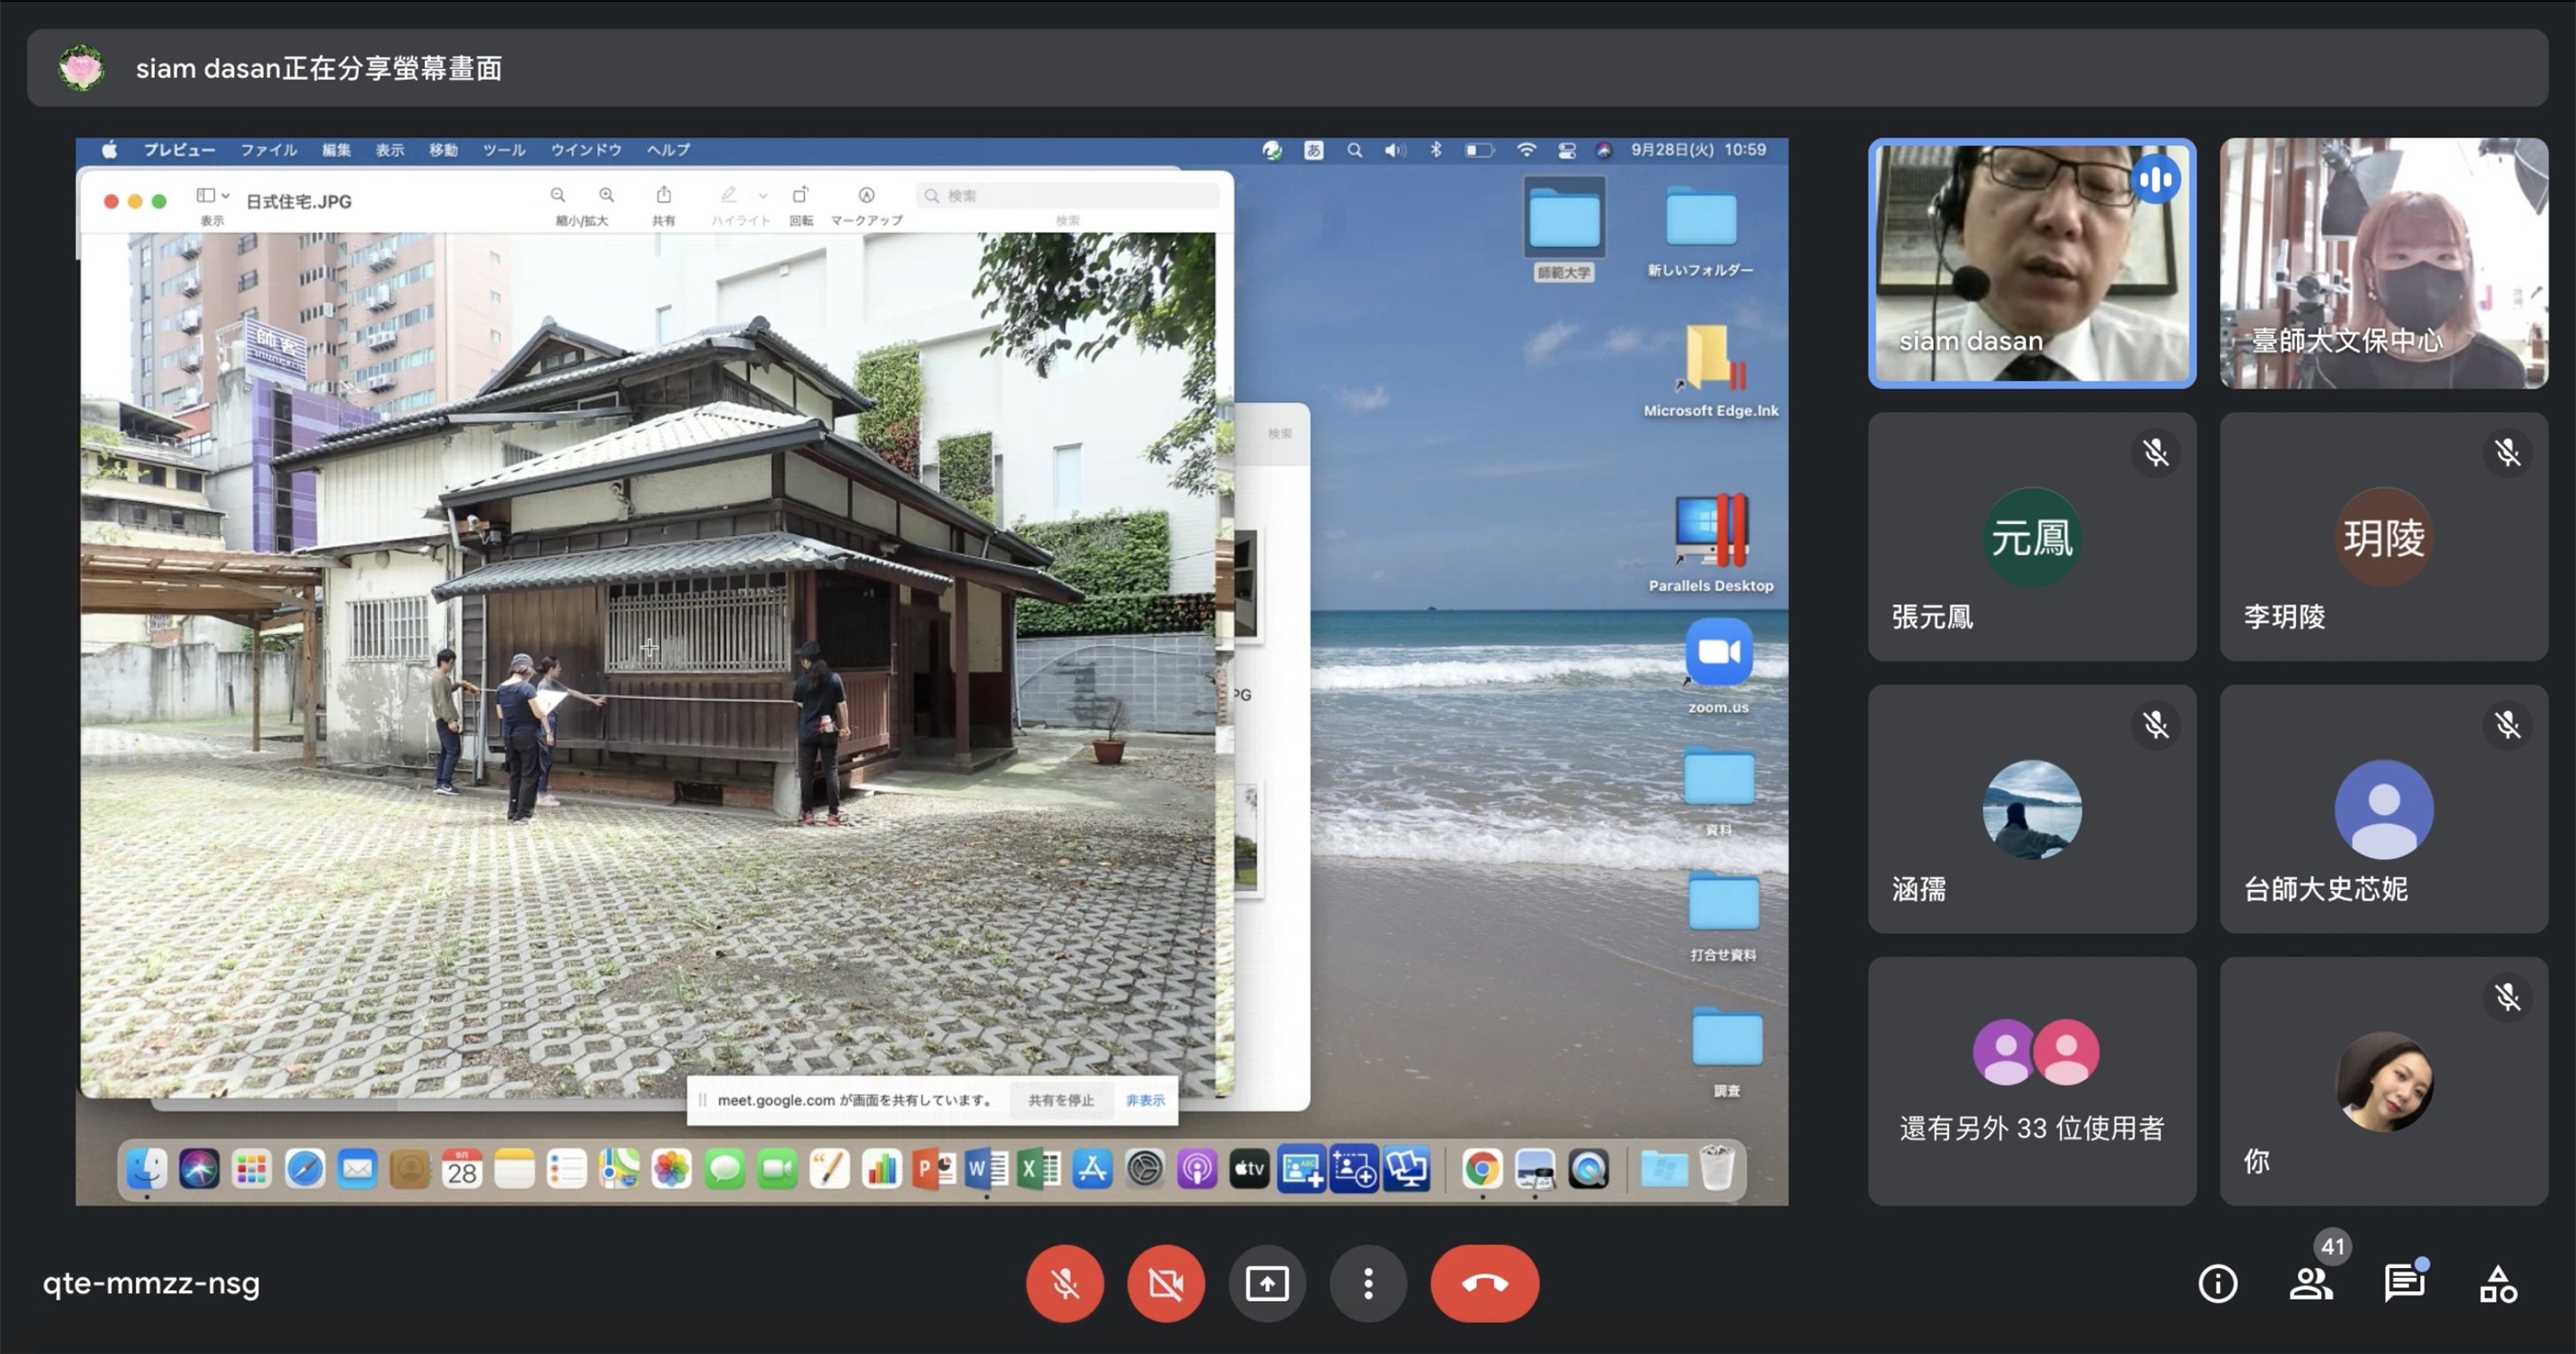Select siam dasan's video tile
Screen dimensions: 2576x1354
[2032, 263]
